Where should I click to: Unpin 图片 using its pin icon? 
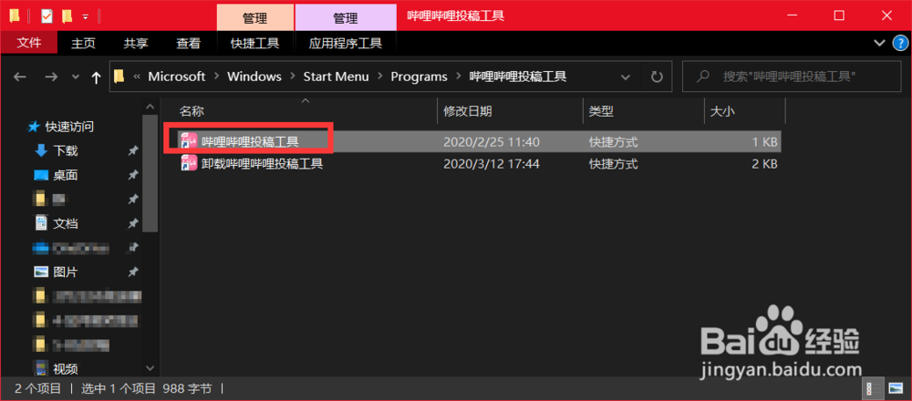pos(133,272)
